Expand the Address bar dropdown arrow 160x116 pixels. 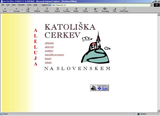coord(151,5)
